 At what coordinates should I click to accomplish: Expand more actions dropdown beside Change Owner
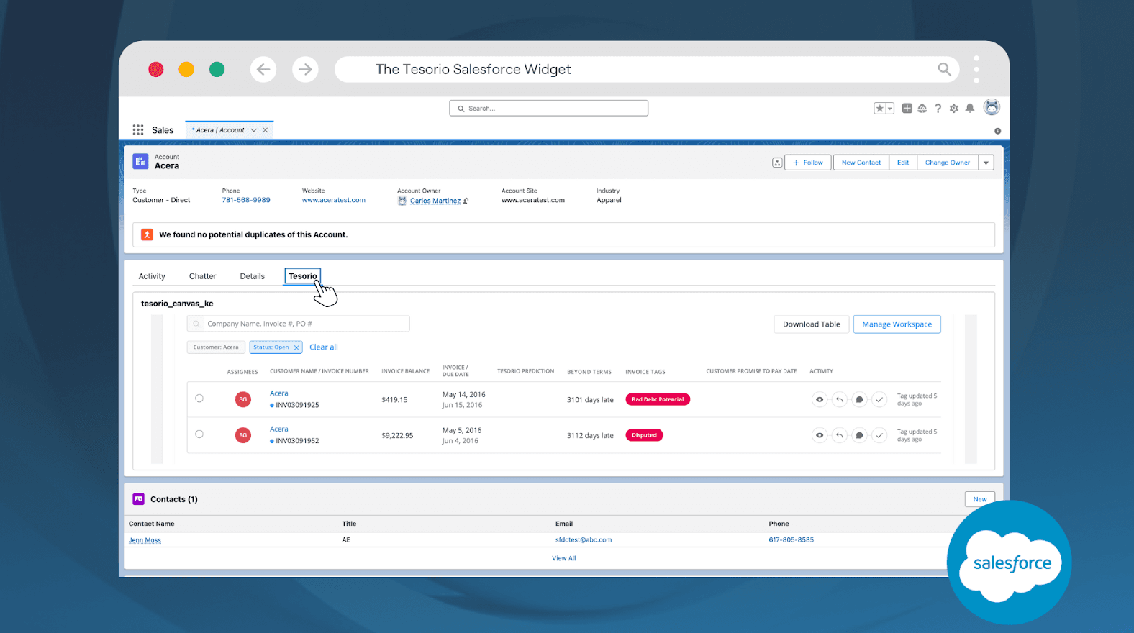pyautogui.click(x=986, y=163)
